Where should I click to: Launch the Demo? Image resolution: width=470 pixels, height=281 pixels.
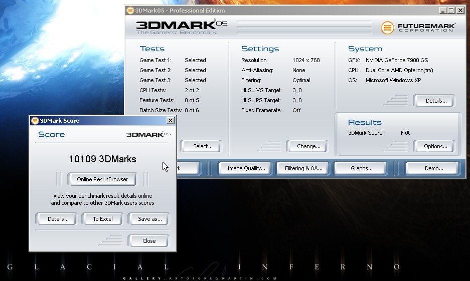[x=433, y=168]
